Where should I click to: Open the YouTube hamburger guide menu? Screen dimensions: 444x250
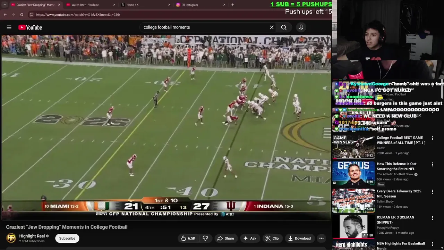(x=9, y=27)
